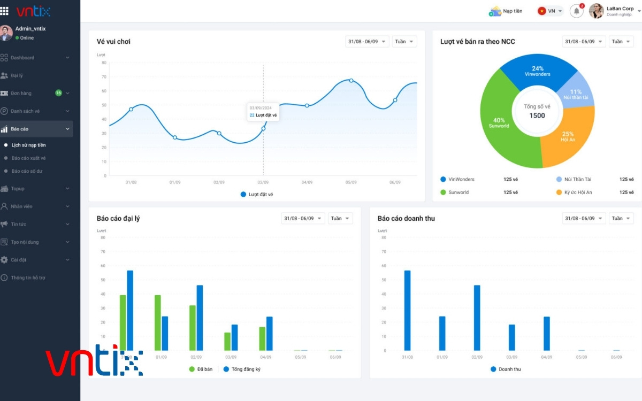Open Tuần dropdown in Báo cáo doanh thu
642x401 pixels.
pyautogui.click(x=621, y=218)
